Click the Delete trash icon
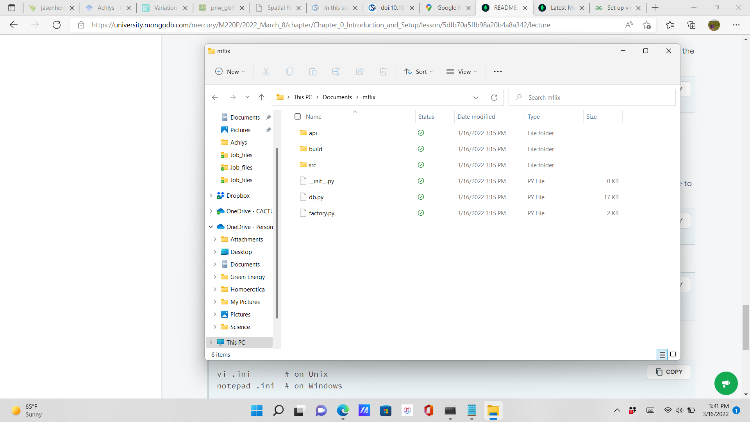Image resolution: width=750 pixels, height=422 pixels. 383,72
